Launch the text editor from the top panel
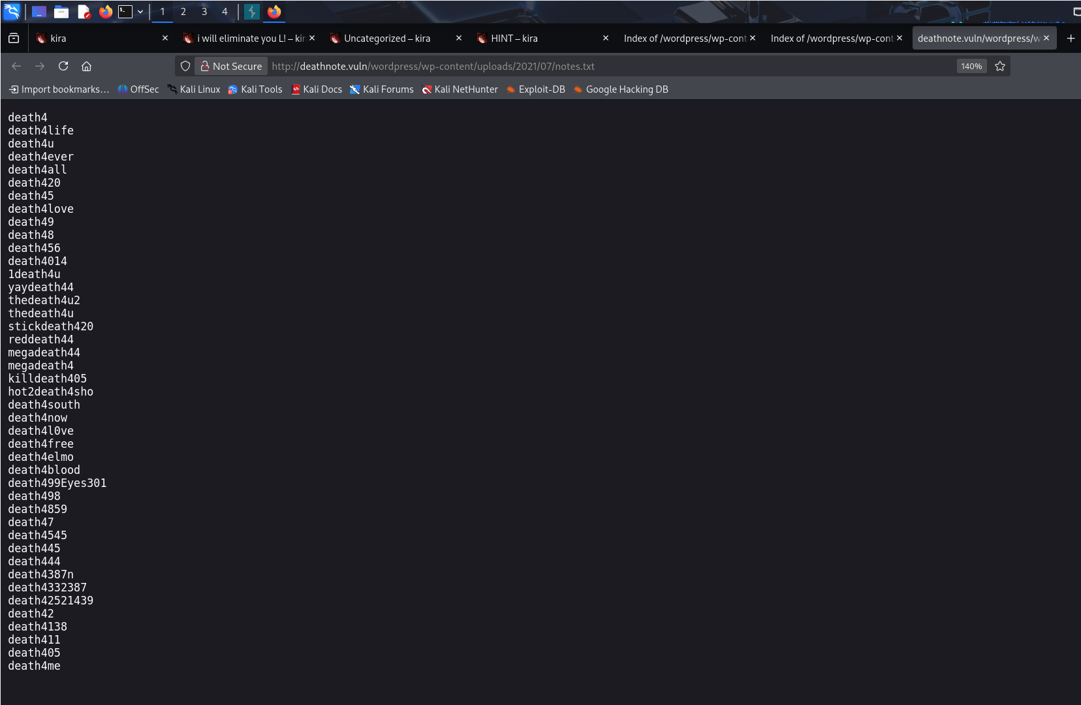Viewport: 1081px width, 705px height. click(x=84, y=11)
